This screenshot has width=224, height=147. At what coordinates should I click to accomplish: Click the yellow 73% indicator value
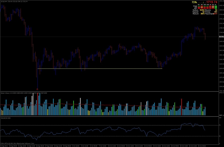[194, 2]
